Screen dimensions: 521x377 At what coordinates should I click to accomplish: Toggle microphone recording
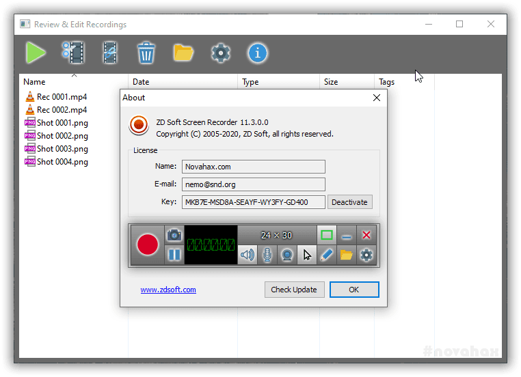click(267, 255)
